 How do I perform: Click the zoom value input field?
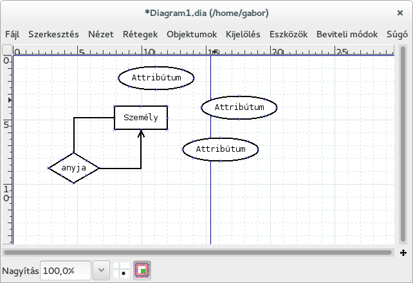(x=66, y=271)
